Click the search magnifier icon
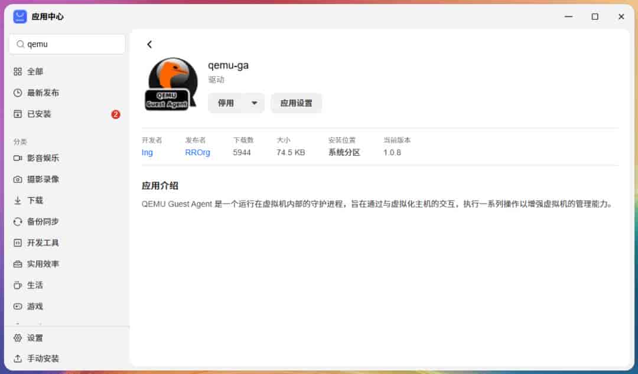Screen dimensions: 638x374 (x=20, y=44)
